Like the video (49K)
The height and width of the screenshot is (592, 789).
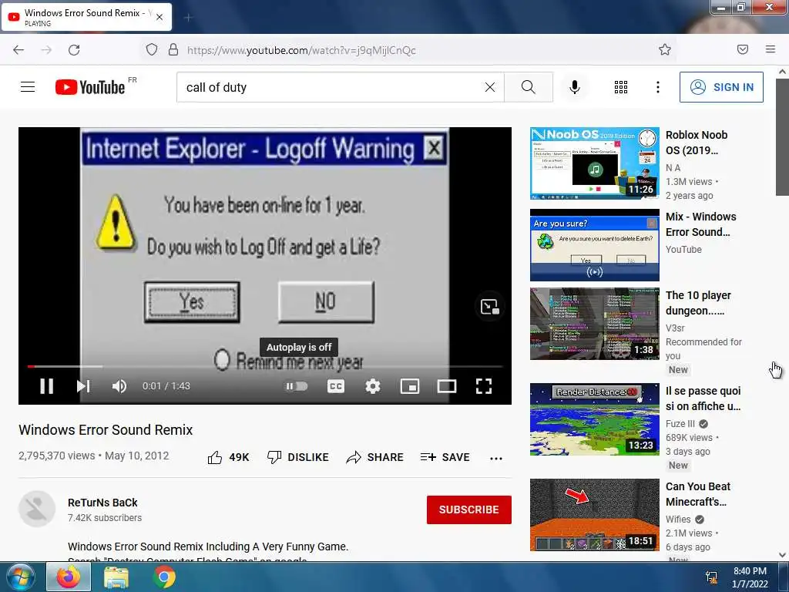(x=228, y=457)
